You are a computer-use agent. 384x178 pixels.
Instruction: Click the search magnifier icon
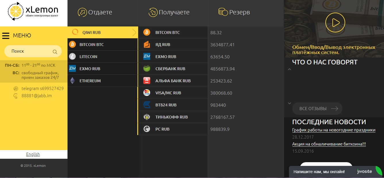click(x=55, y=52)
